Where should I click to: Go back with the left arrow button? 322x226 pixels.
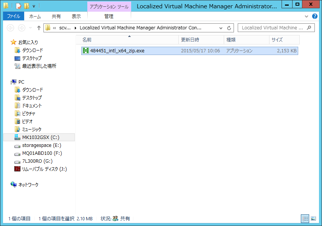pyautogui.click(x=11, y=27)
